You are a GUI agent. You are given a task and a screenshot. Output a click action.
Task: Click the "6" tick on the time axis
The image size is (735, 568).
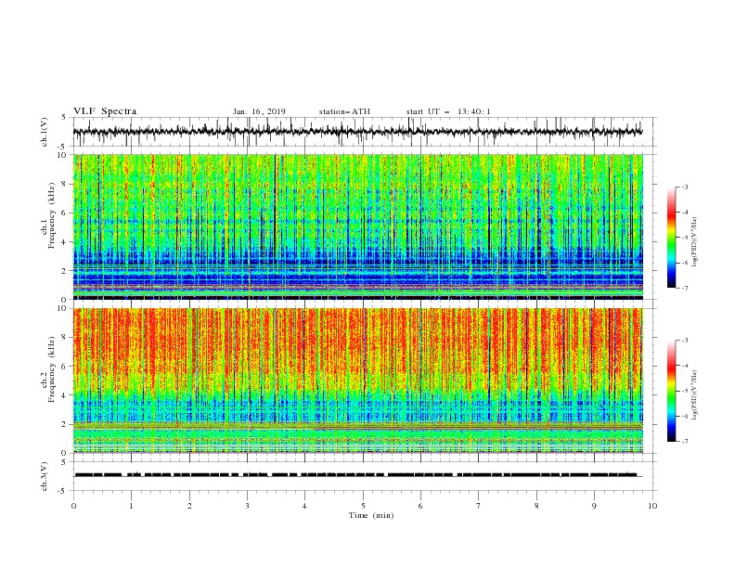pyautogui.click(x=420, y=506)
